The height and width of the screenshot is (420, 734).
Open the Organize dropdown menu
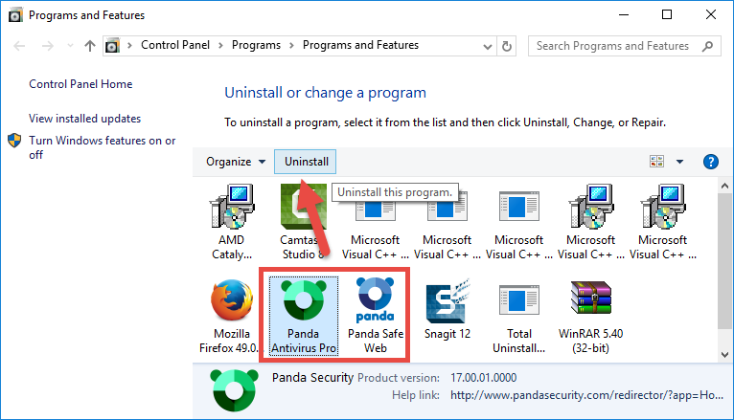(x=236, y=162)
